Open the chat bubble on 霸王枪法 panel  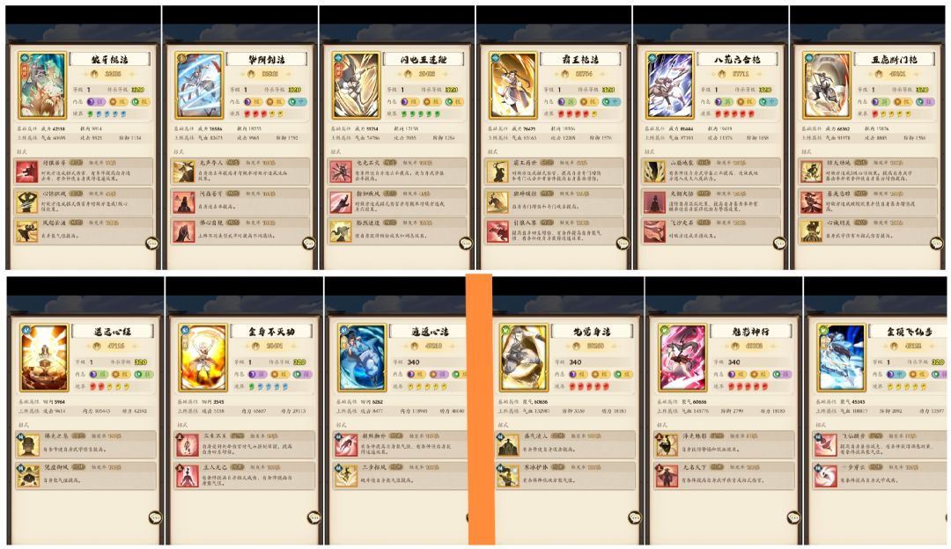[623, 243]
